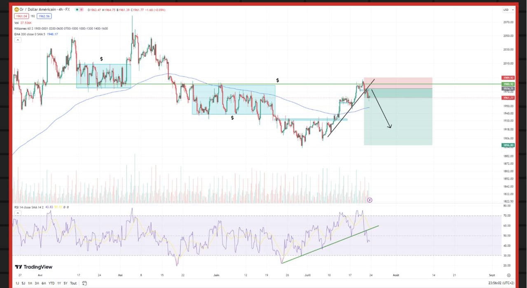Click the 2010.00 price axis value

tap(508, 63)
